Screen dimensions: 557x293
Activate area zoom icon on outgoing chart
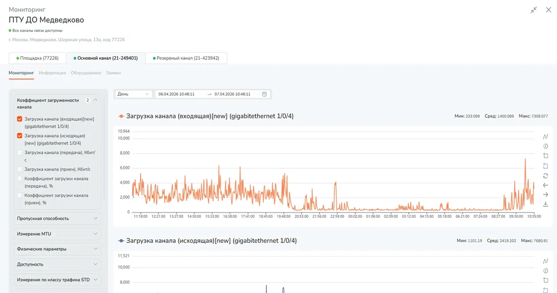(x=545, y=280)
